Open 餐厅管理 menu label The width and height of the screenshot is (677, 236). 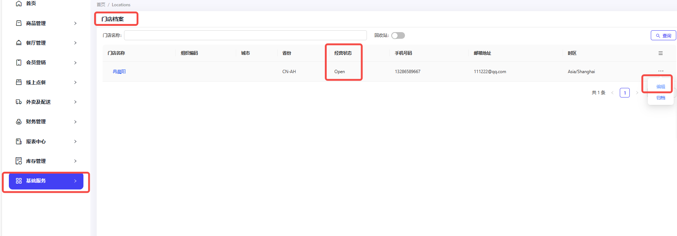pyautogui.click(x=36, y=43)
